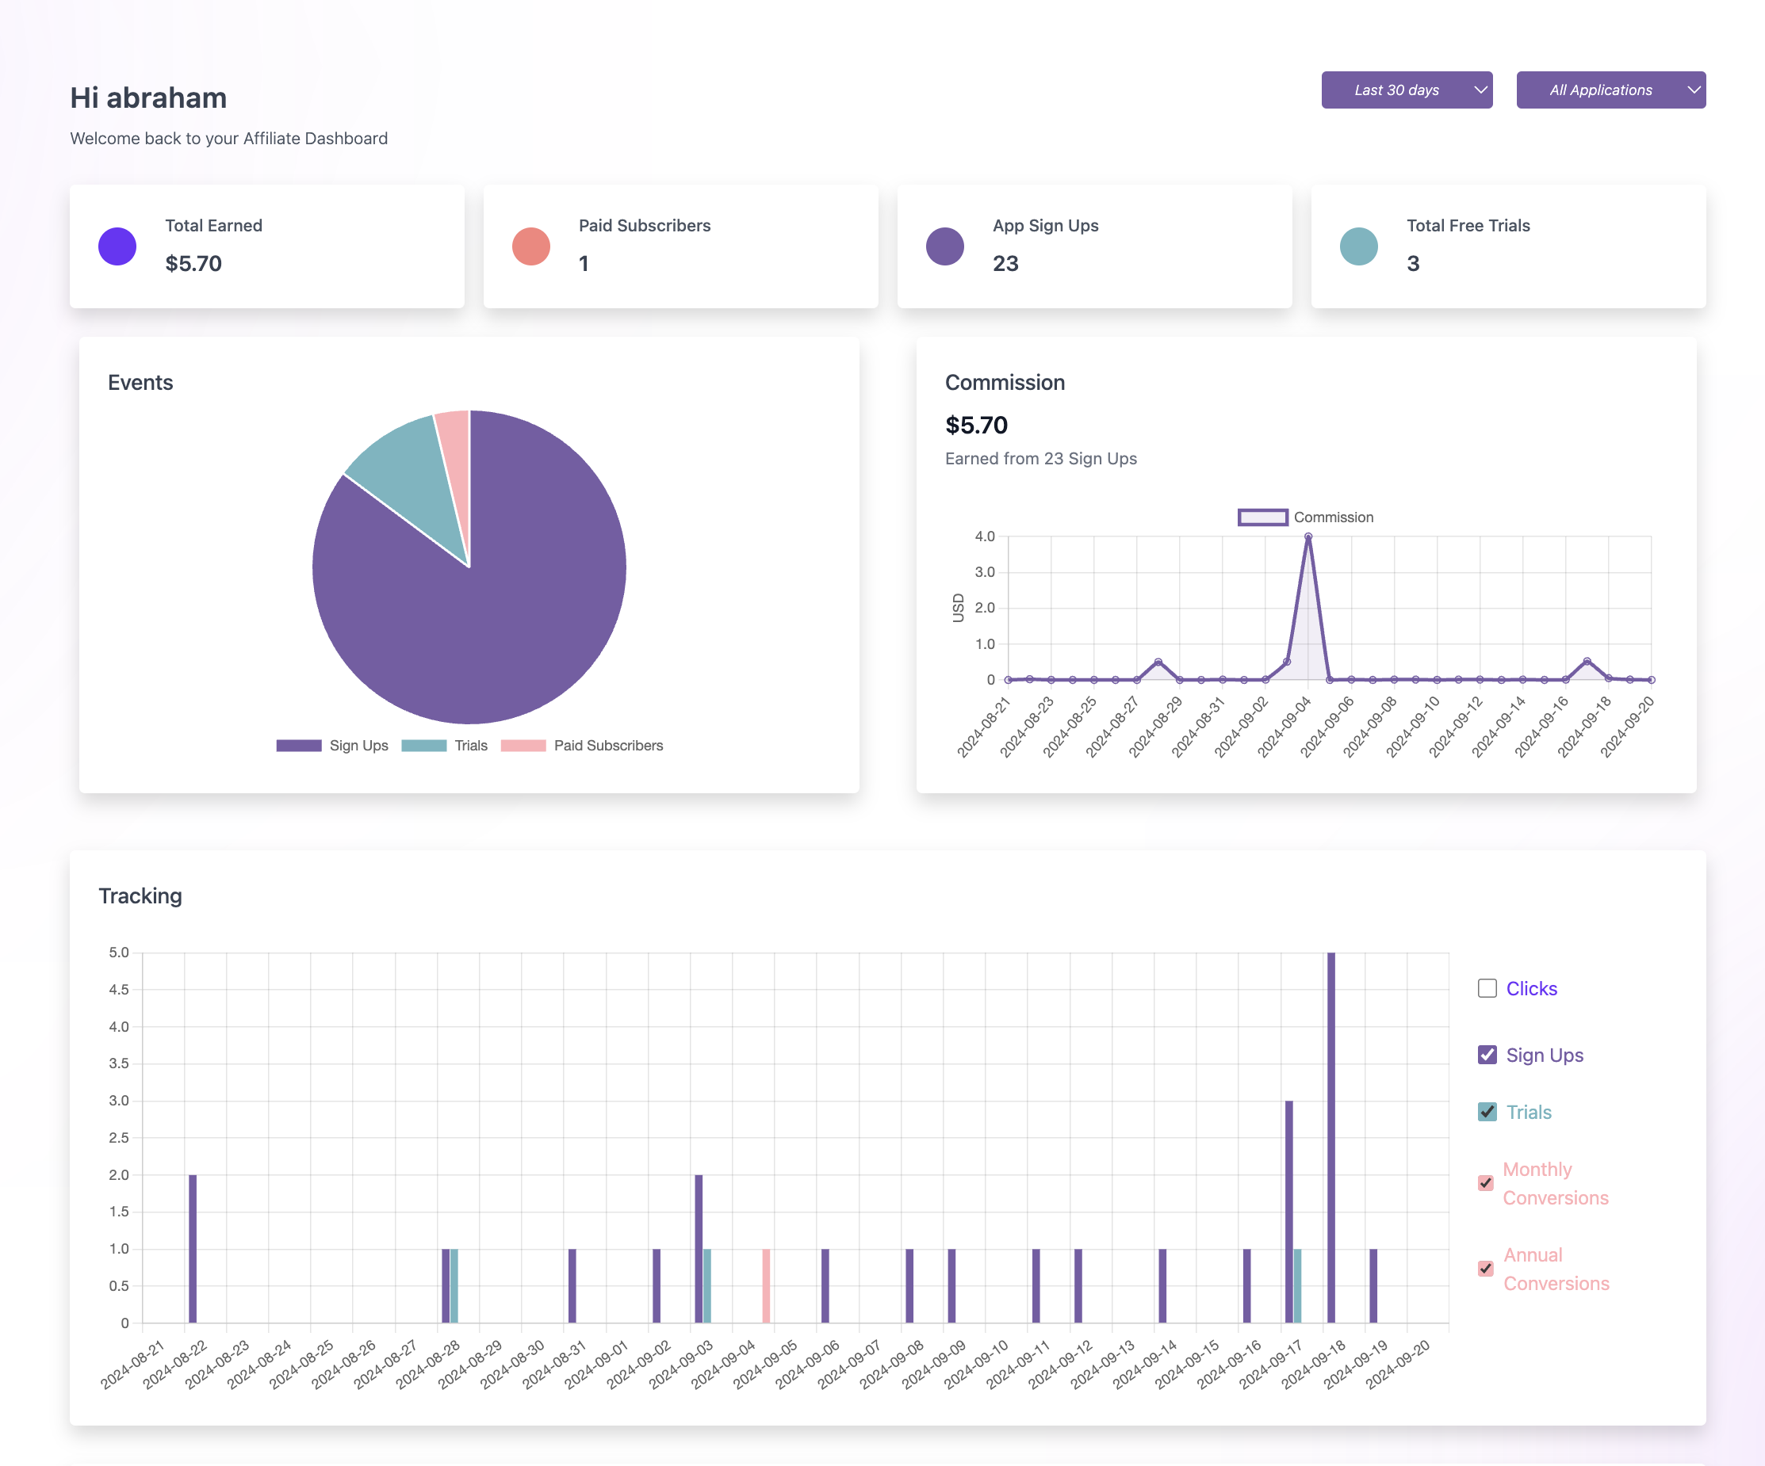Click the violet App Sign Ups circle icon
This screenshot has width=1765, height=1466.
click(944, 246)
